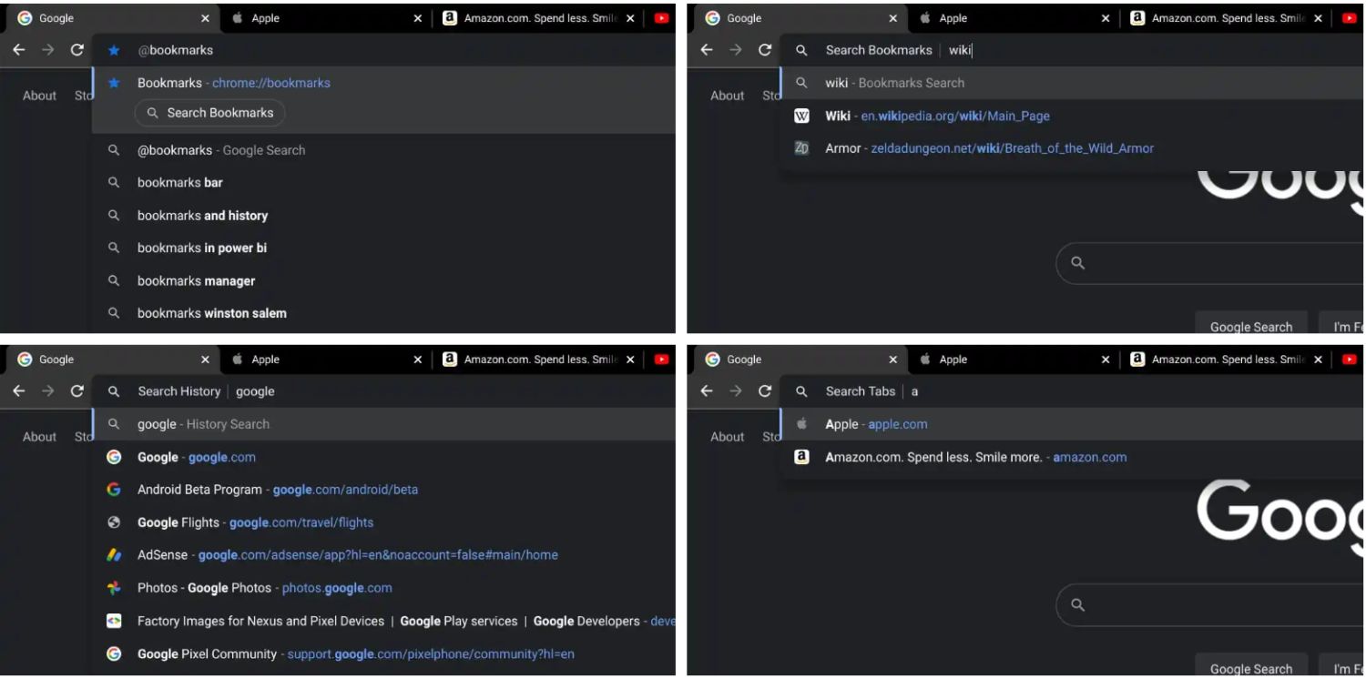This screenshot has height=679, width=1366.
Task: Click the Google Photos pinwheel icon
Action: tap(114, 588)
